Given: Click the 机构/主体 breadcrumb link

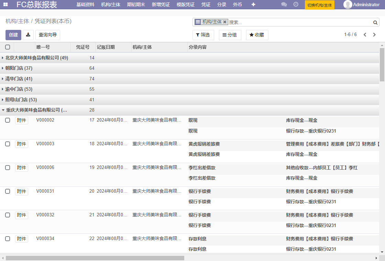Looking at the screenshot, I should 17,21.
